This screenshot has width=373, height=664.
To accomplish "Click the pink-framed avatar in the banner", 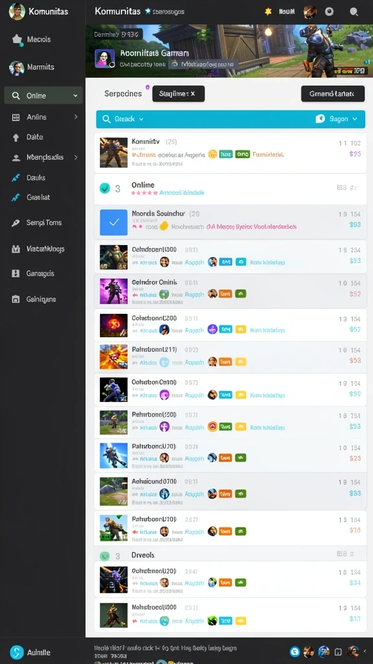I will click(104, 58).
